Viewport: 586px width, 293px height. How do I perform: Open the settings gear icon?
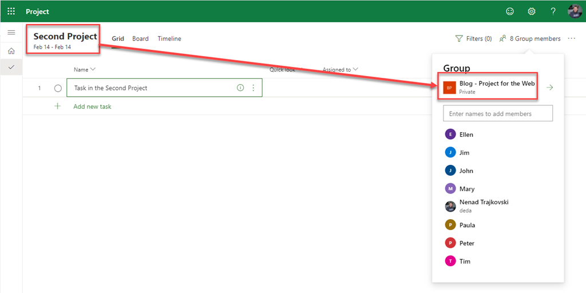click(532, 11)
